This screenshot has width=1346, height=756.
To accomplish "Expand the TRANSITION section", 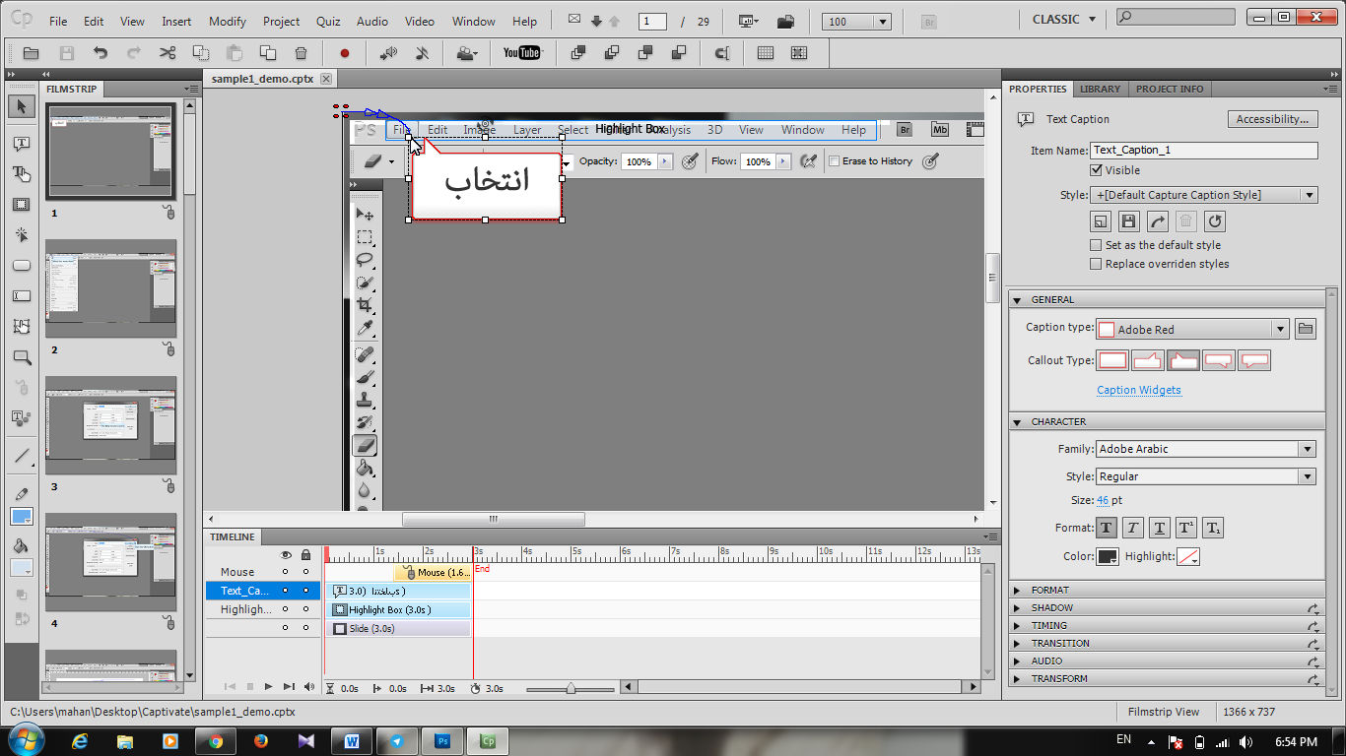I will tap(1167, 643).
